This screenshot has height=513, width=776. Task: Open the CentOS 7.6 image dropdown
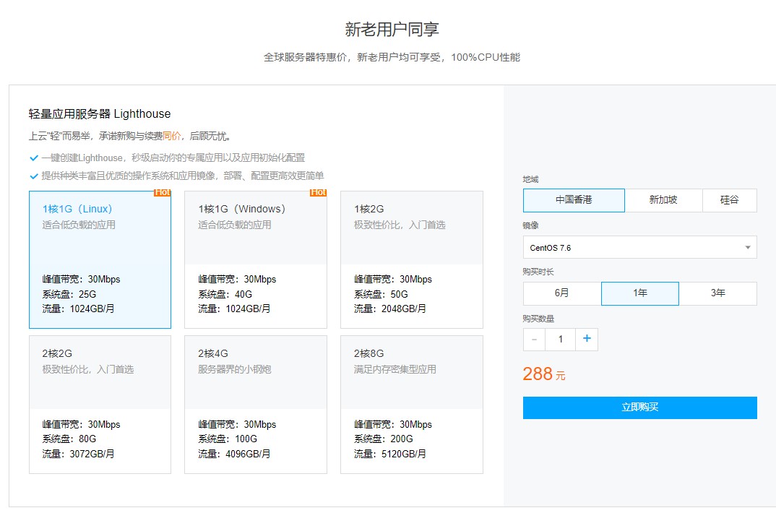640,247
